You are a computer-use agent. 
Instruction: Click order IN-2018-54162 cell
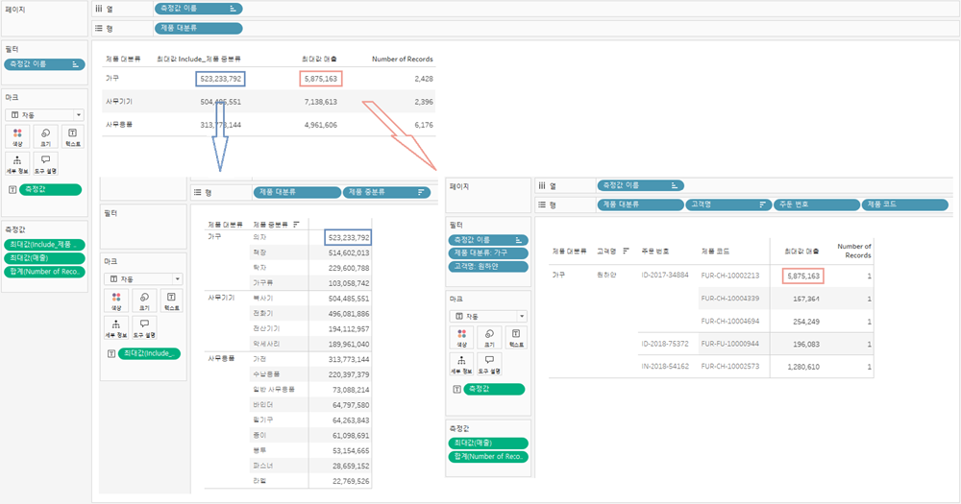(x=665, y=366)
